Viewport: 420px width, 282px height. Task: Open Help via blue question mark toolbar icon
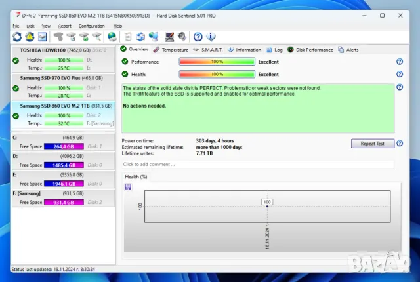pos(197,37)
